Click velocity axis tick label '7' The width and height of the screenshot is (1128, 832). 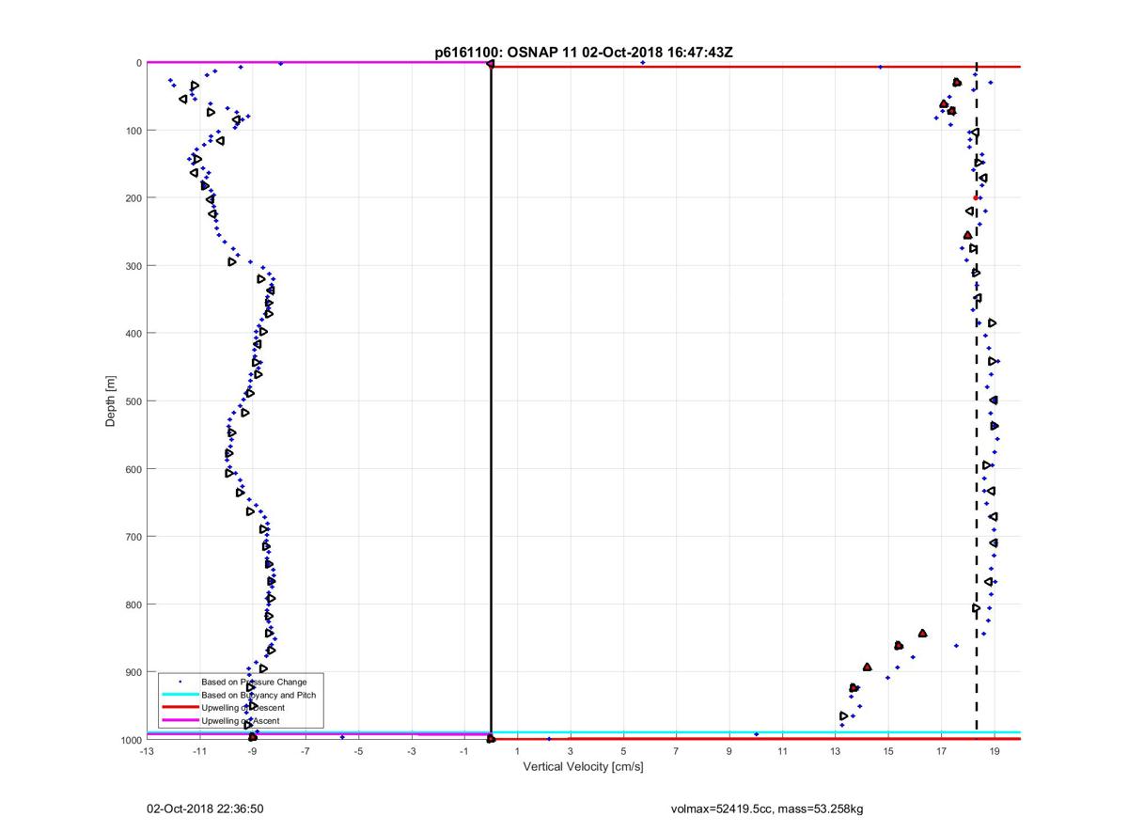(x=676, y=751)
